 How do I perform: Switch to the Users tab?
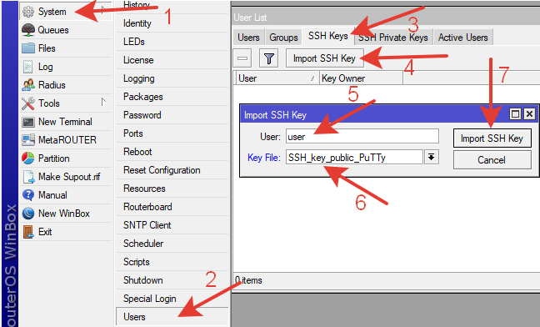point(248,38)
